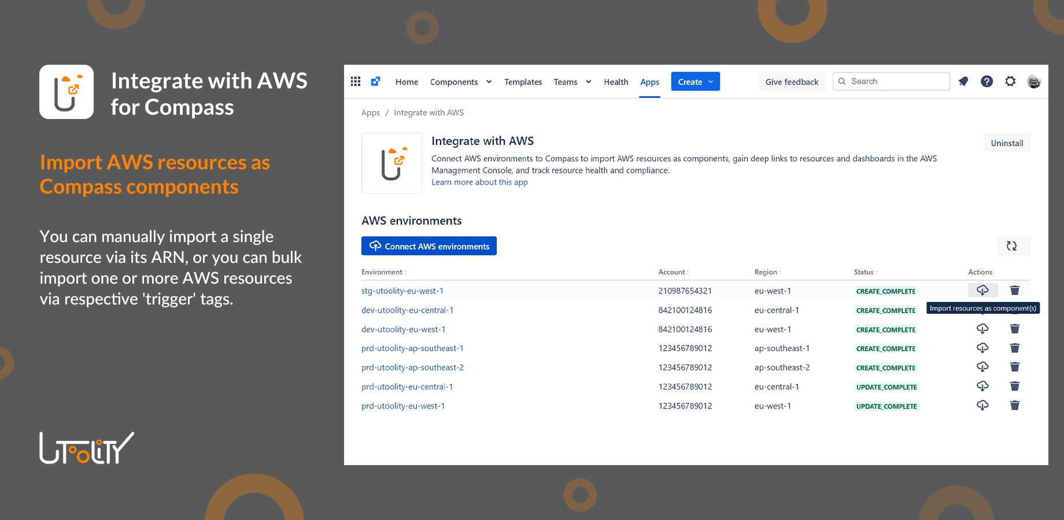Screen dimensions: 1064x520
Task: Open the user profile avatar
Action: (x=1034, y=81)
